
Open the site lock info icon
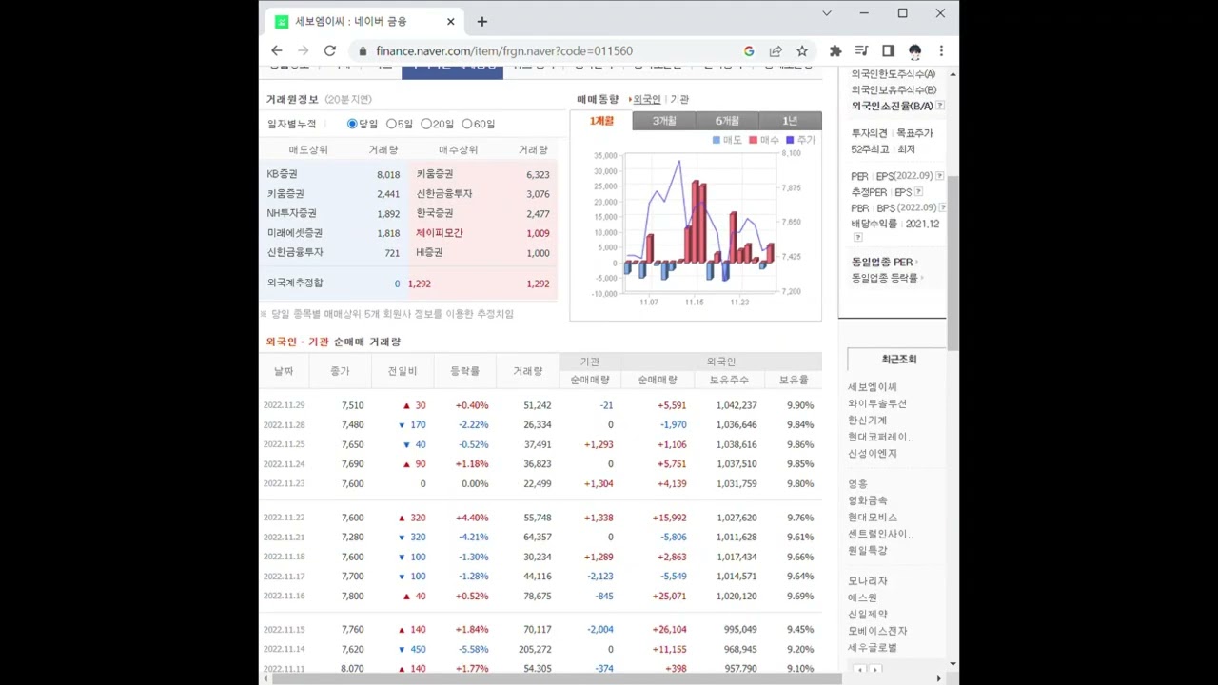363,51
